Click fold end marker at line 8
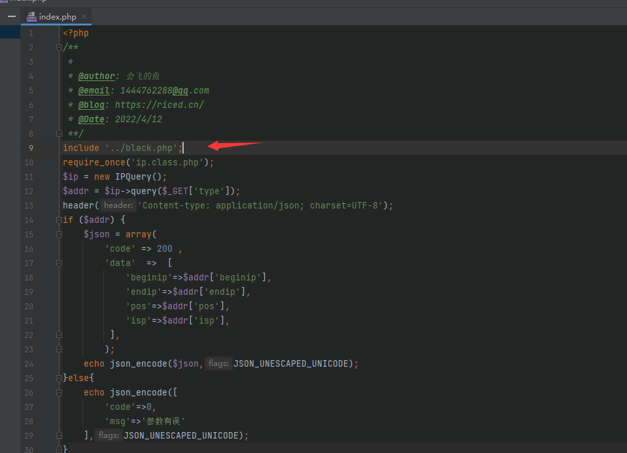Image resolution: width=627 pixels, height=453 pixels. (59, 133)
